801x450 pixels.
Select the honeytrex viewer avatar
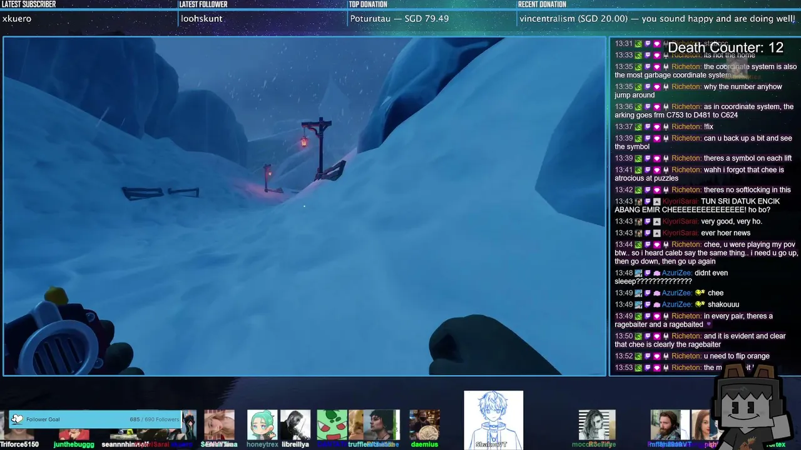click(x=262, y=425)
